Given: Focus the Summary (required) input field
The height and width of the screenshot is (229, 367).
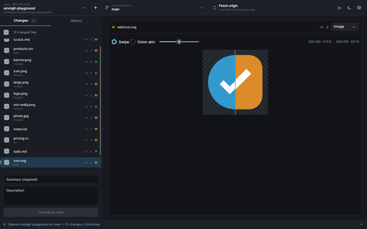Looking at the screenshot, I should tap(51, 179).
